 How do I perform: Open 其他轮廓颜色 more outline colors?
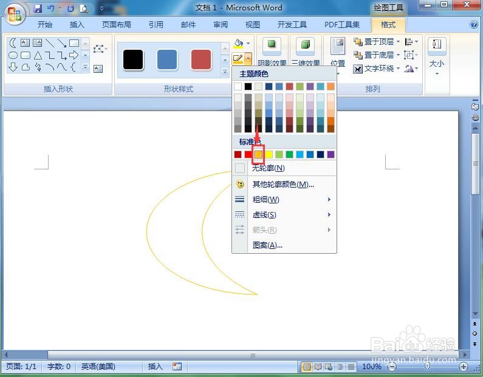coord(284,185)
